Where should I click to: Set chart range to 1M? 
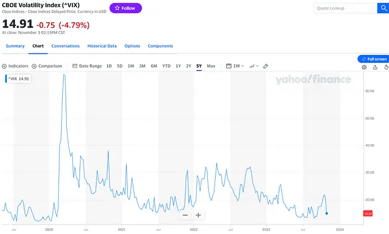pos(131,66)
